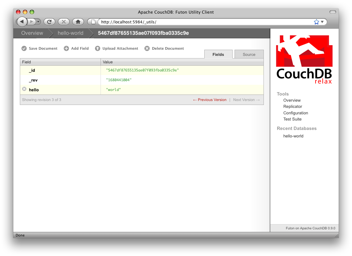
Task: Reload the page with the refresh icon
Action: coord(49,22)
